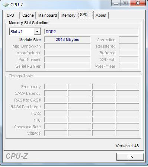Image resolution: width=148 pixels, height=167 pixels.
Task: Click the empty Serial Number field
Action: (67, 66)
